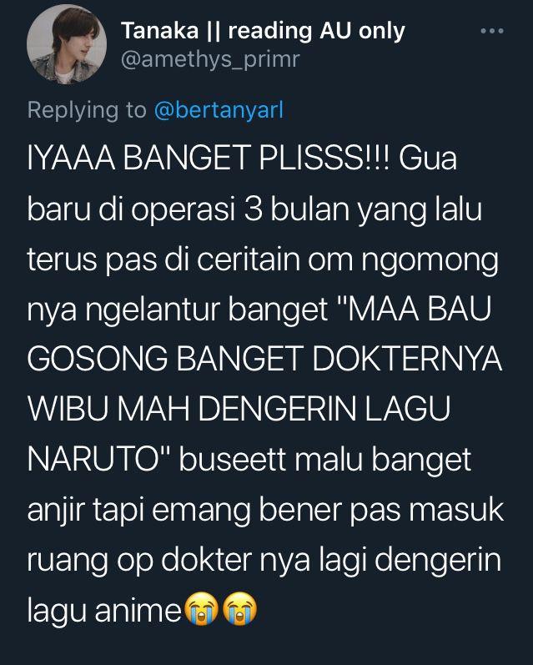Click the phrase "3 bulan yang lalu"
The width and height of the screenshot is (533, 665).
coord(363,209)
